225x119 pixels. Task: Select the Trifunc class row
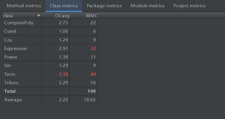pyautogui.click(x=11, y=83)
